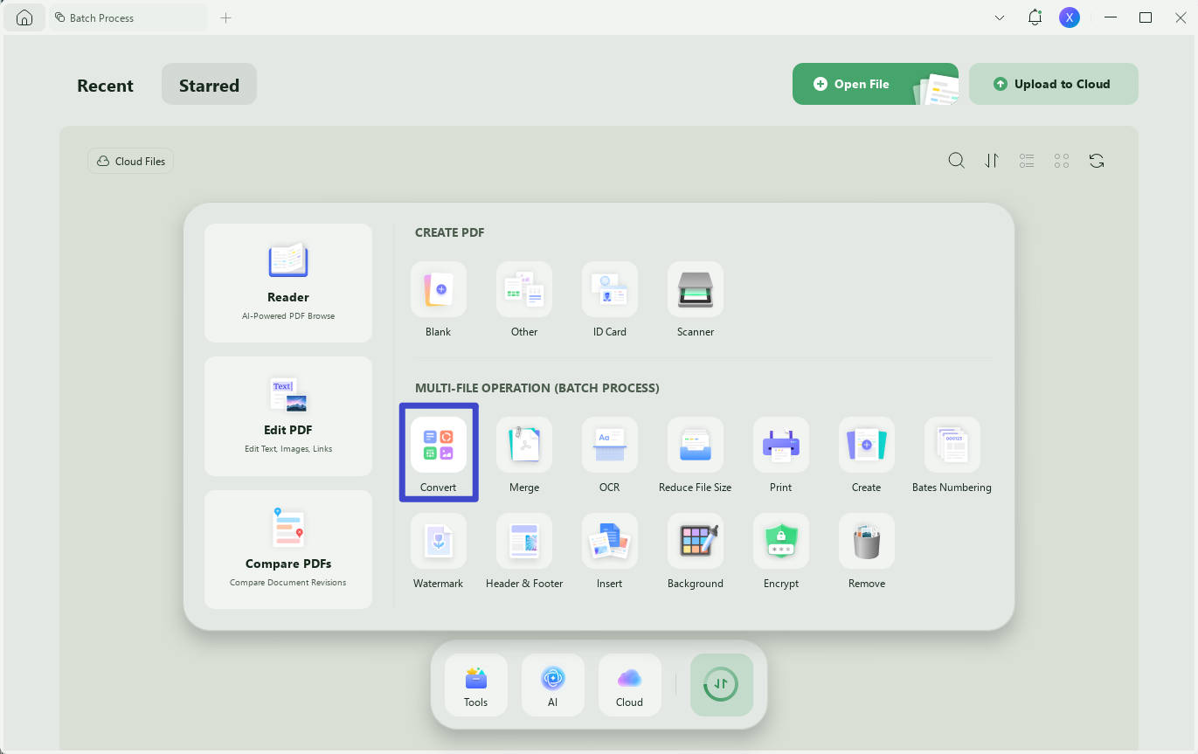Open Header & Footer tool
Image resolution: width=1198 pixels, height=754 pixels.
[524, 550]
